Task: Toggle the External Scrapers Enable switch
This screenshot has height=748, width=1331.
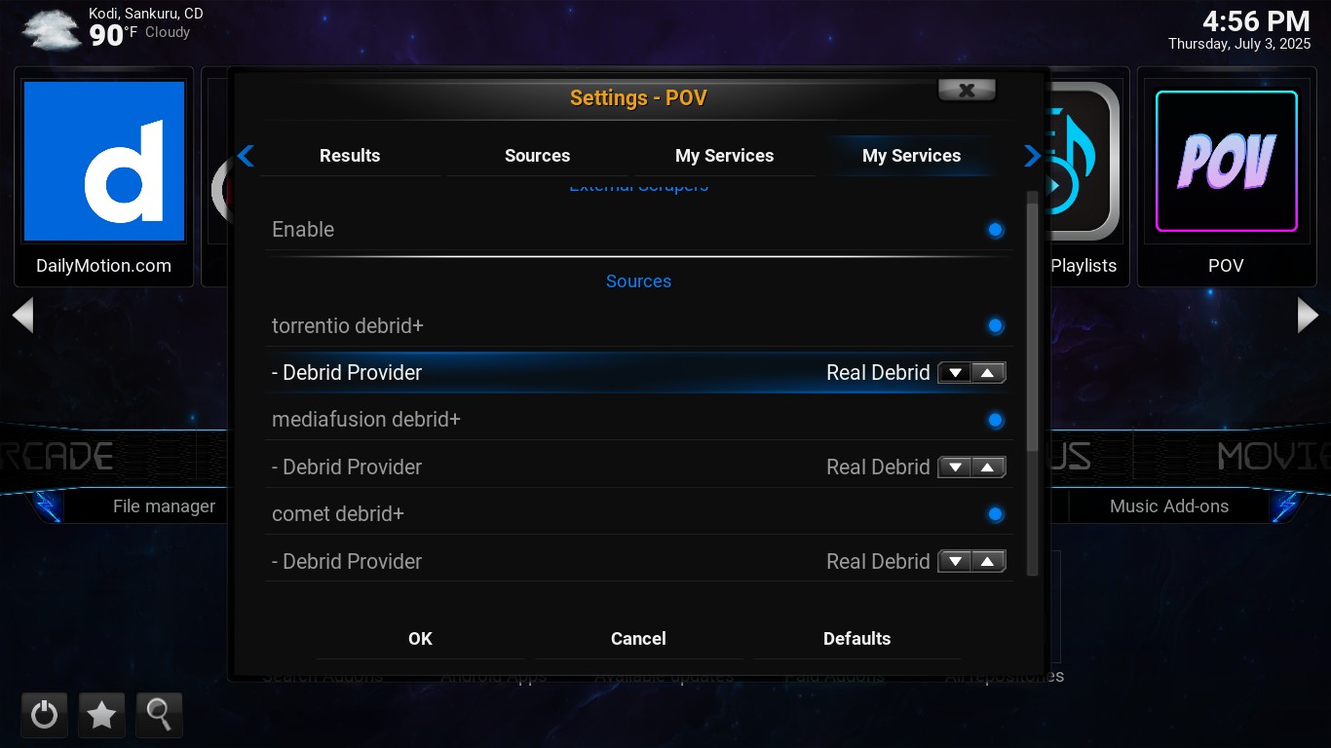Action: pyautogui.click(x=995, y=230)
